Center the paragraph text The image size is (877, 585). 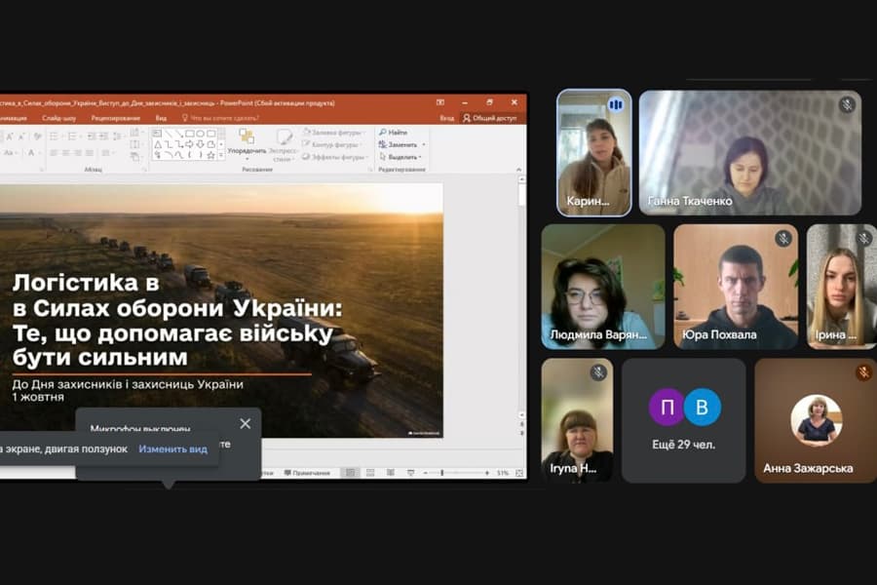point(65,153)
